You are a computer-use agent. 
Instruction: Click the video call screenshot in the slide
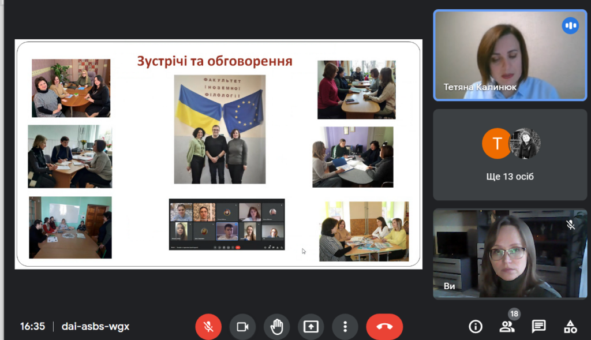[x=227, y=225]
